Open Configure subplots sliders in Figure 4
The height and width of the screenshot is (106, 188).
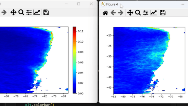pyautogui.click(x=146, y=13)
